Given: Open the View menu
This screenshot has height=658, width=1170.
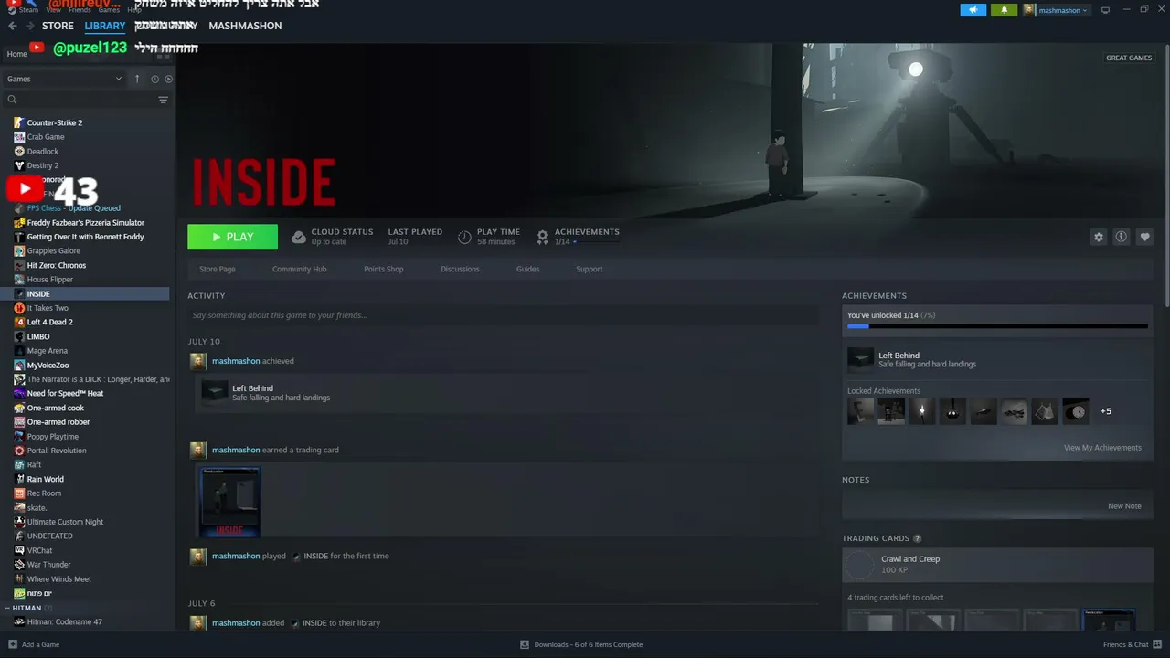Looking at the screenshot, I should point(54,10).
